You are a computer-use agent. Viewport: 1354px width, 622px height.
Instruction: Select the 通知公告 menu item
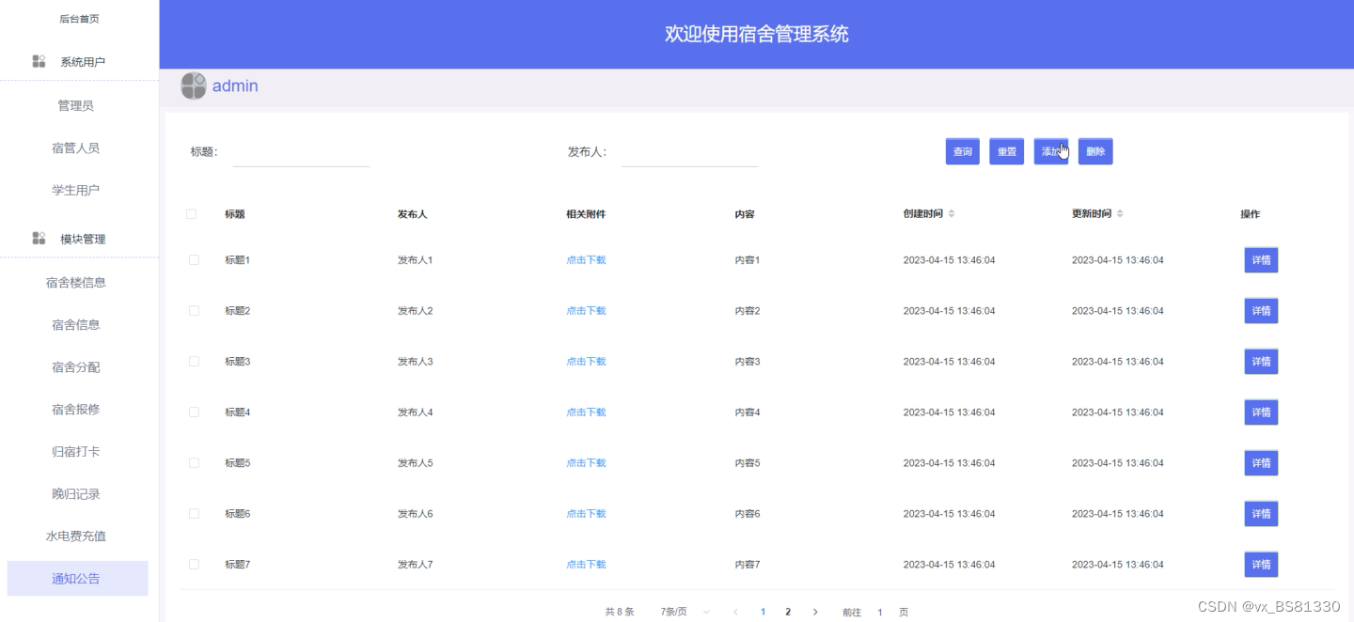coord(77,579)
